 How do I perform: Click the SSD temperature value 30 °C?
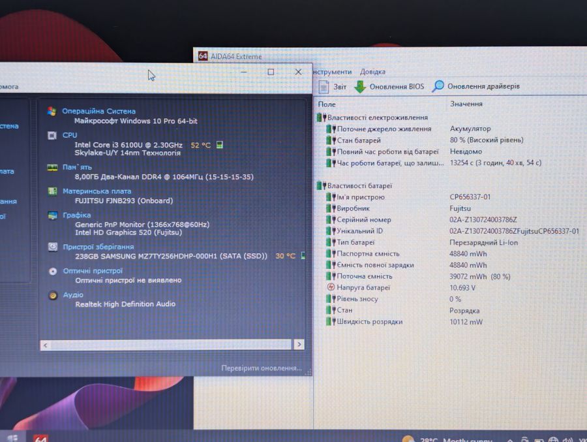(285, 256)
